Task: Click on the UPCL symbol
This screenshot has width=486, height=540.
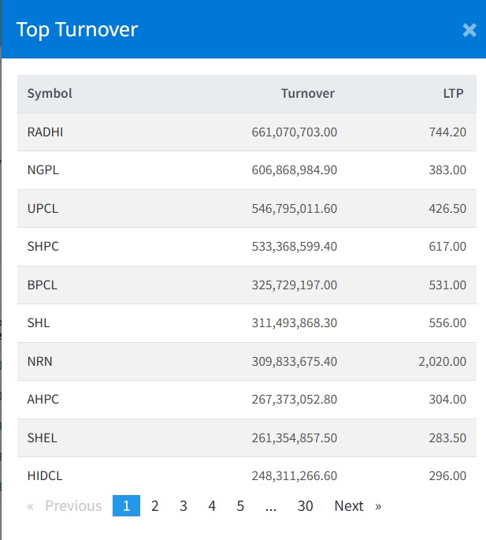Action: pyautogui.click(x=43, y=209)
